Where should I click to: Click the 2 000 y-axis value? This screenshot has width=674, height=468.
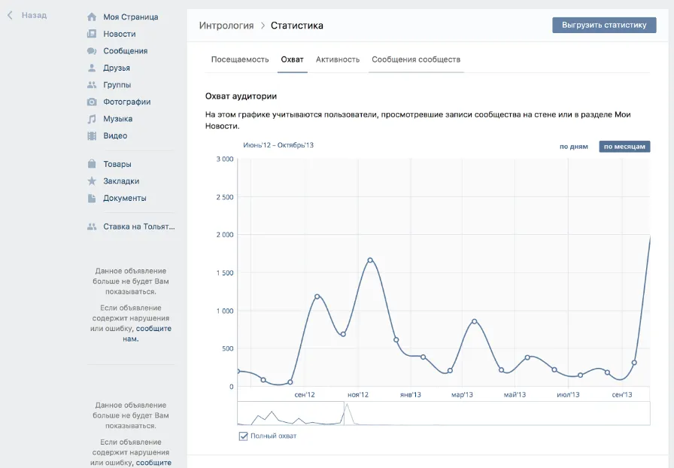225,235
